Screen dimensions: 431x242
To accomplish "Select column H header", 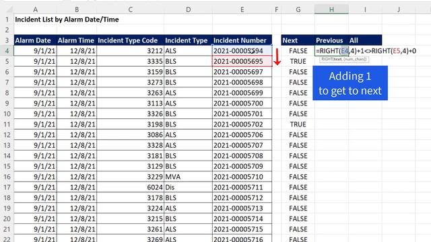I will 331,9.
